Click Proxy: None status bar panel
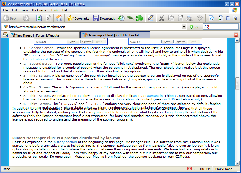Screen dimensions: 241x173 224,169
